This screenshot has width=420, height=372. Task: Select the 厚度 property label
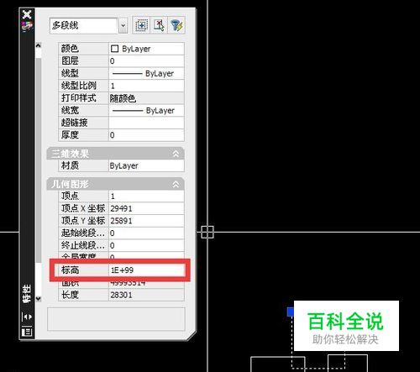coord(70,135)
